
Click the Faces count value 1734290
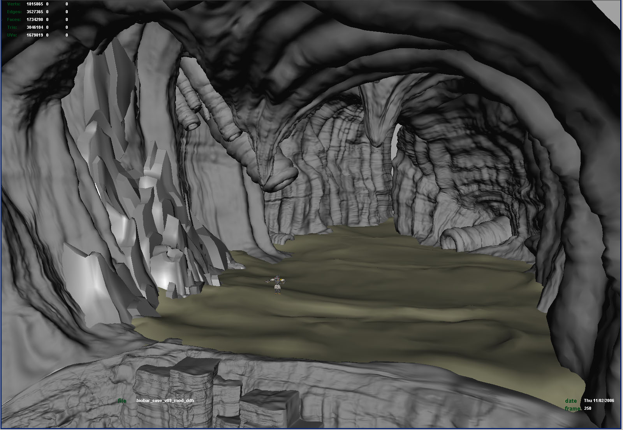(x=35, y=19)
